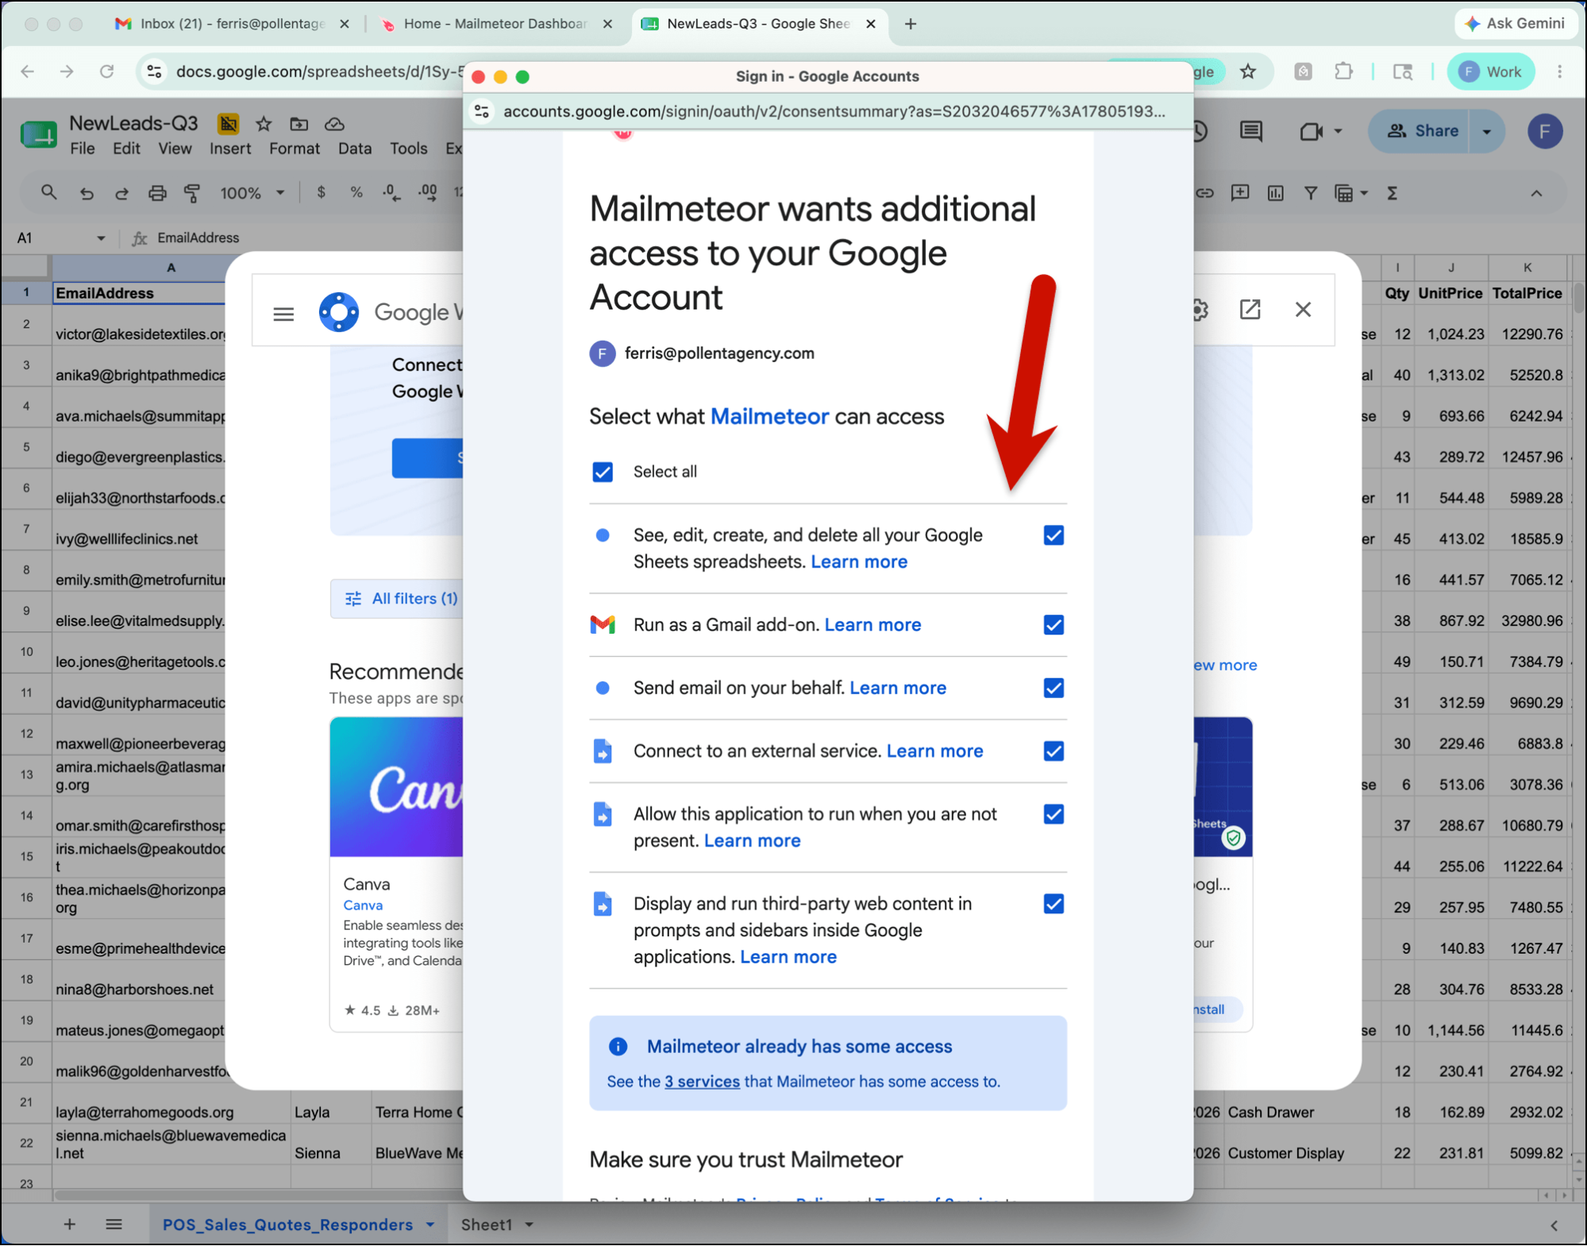Image resolution: width=1587 pixels, height=1246 pixels.
Task: Open the Edit menu
Action: click(126, 149)
